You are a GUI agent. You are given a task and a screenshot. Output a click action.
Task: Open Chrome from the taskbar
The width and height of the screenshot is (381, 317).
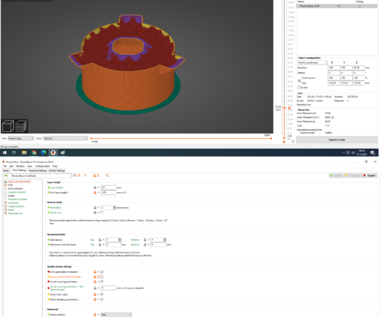34,153
